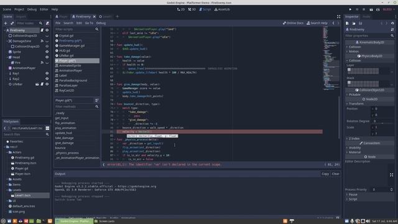The width and height of the screenshot is (398, 224).
Task: Click the error list arrow in status bar
Action: [104, 164]
